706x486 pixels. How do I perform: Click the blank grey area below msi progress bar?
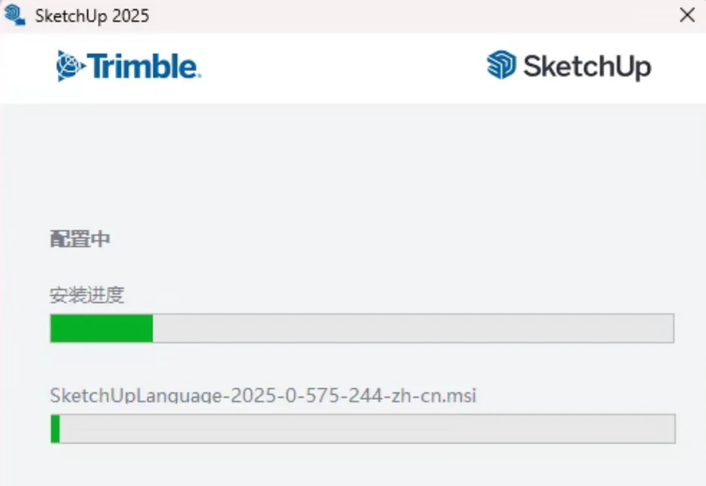point(353,465)
